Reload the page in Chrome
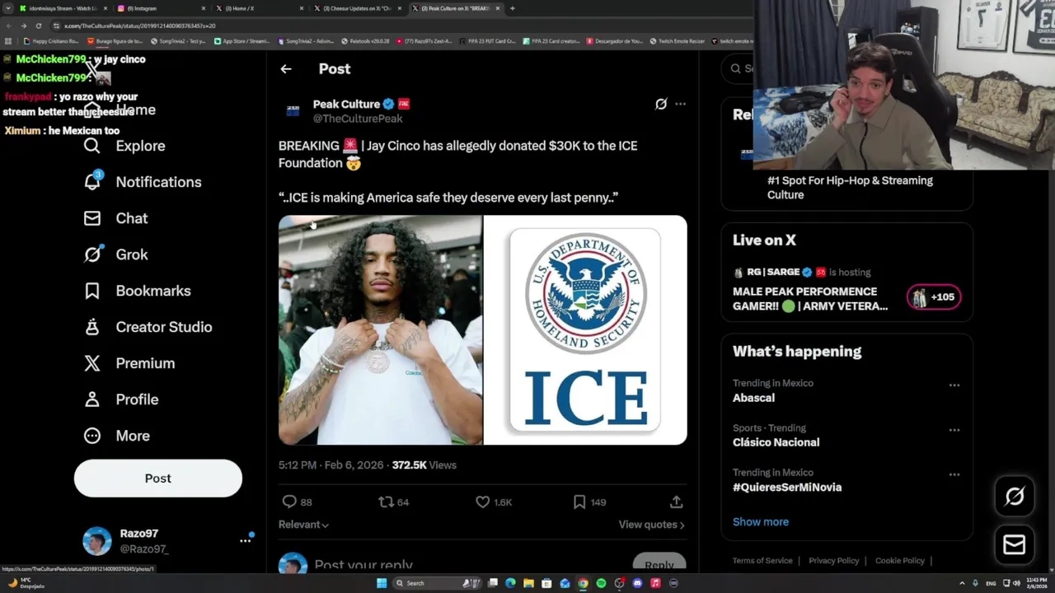The width and height of the screenshot is (1055, 593). 38,26
